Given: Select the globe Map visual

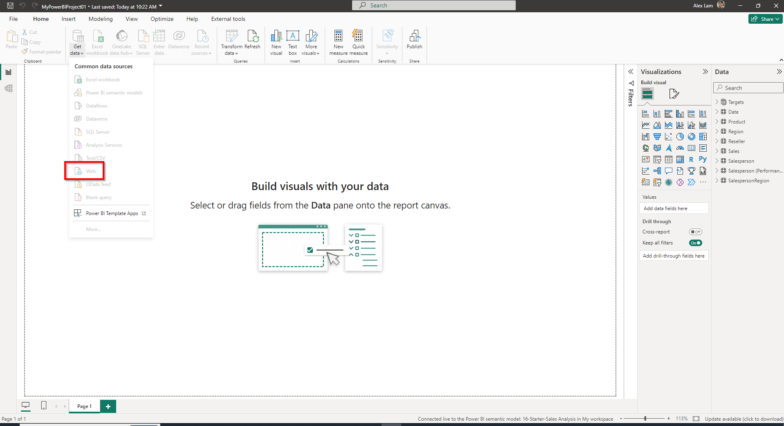Looking at the screenshot, I should click(646, 148).
